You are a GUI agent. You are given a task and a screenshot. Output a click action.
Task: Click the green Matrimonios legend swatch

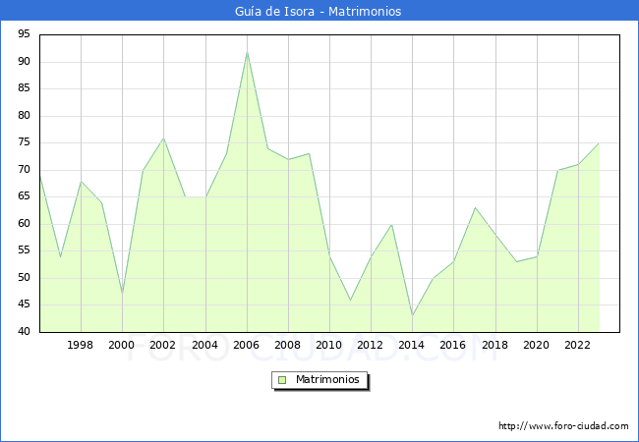pyautogui.click(x=282, y=380)
